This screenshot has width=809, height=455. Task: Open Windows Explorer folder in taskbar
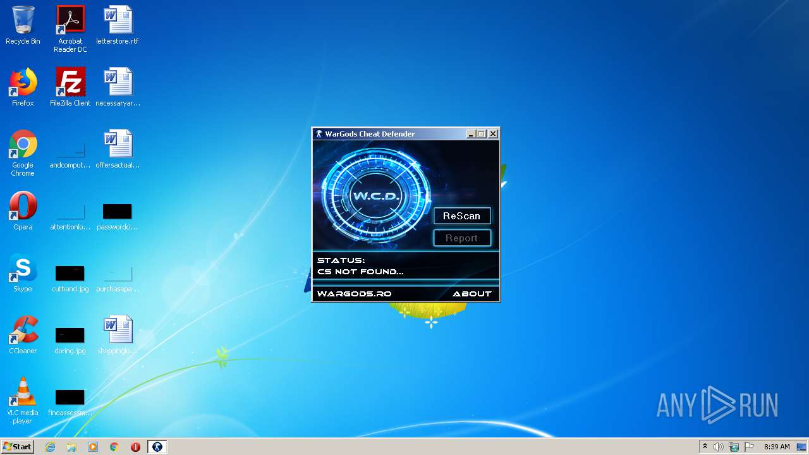pyautogui.click(x=71, y=447)
